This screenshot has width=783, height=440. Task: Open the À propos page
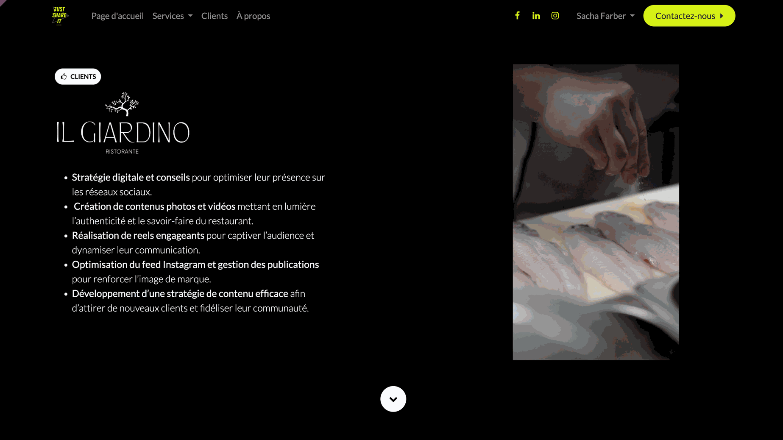[253, 16]
